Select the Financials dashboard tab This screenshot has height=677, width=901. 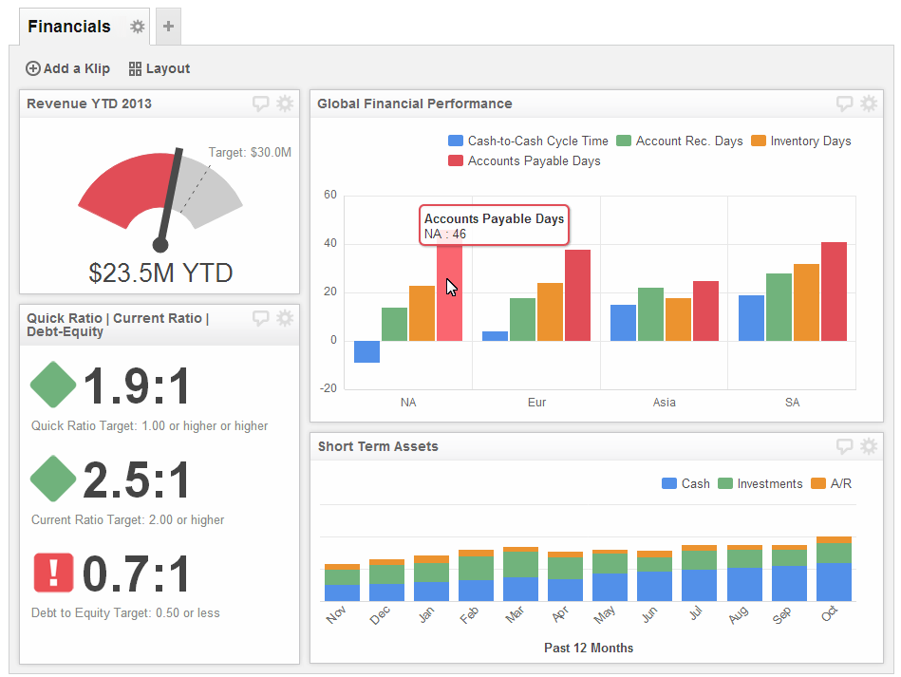tap(69, 27)
